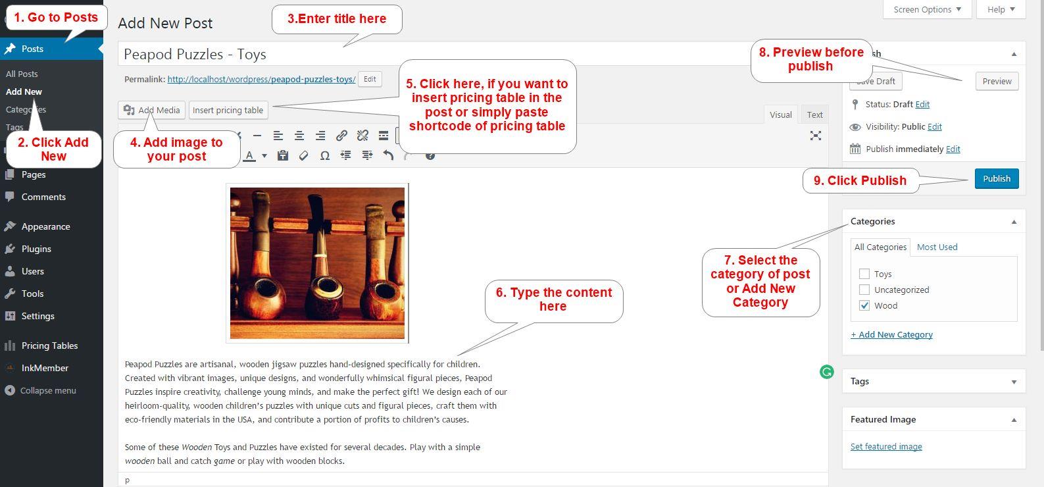Align text center in editor toolbar
Screen dimensions: 1044x487
[x=299, y=136]
